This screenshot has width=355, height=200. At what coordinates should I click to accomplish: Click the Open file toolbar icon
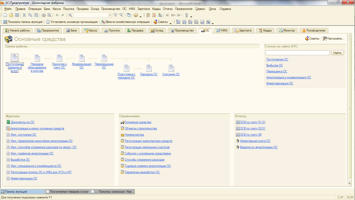(11, 15)
